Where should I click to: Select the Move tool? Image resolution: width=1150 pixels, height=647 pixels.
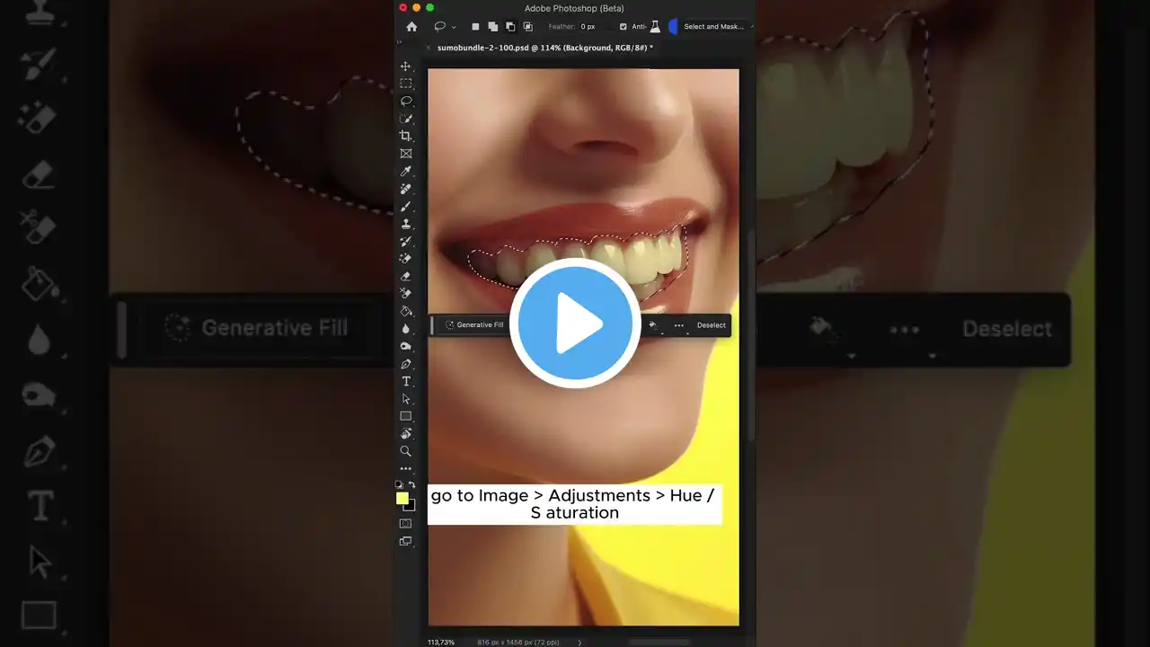tap(406, 66)
